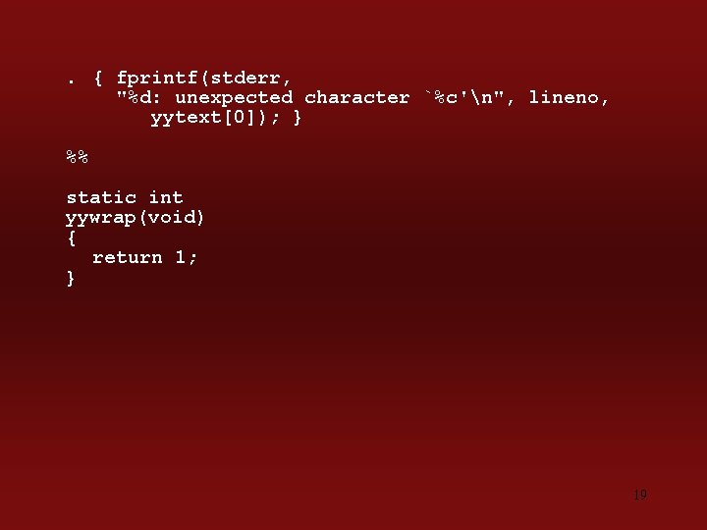Click the %d: format specifier
The width and height of the screenshot is (707, 530).
144,97
